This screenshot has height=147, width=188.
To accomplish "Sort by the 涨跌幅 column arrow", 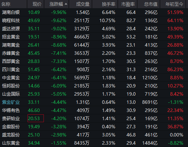I will [x=66, y=4].
